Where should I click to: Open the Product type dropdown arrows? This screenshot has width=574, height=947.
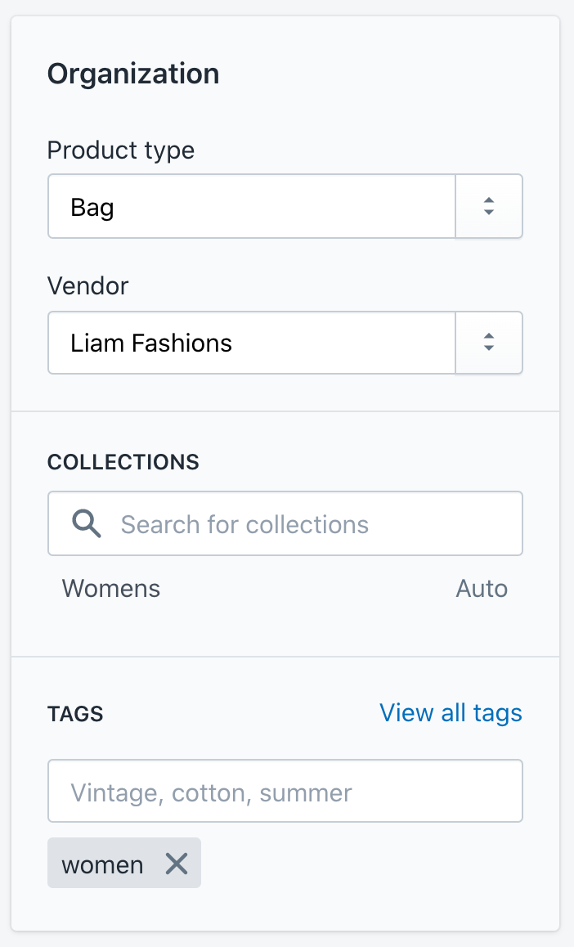[488, 207]
